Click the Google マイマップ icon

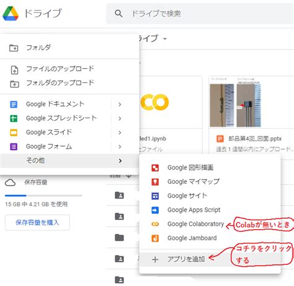[x=155, y=182]
